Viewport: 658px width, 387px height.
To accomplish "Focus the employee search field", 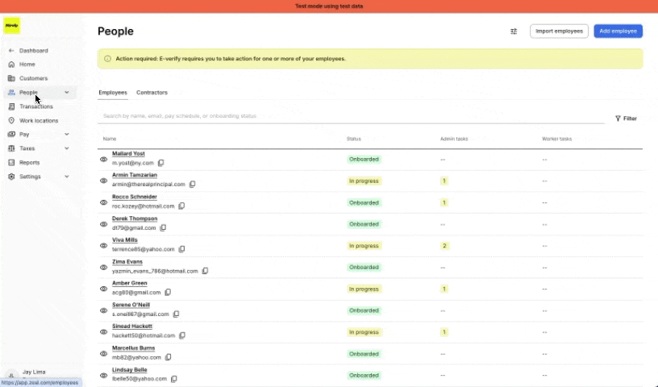I will pyautogui.click(x=351, y=116).
